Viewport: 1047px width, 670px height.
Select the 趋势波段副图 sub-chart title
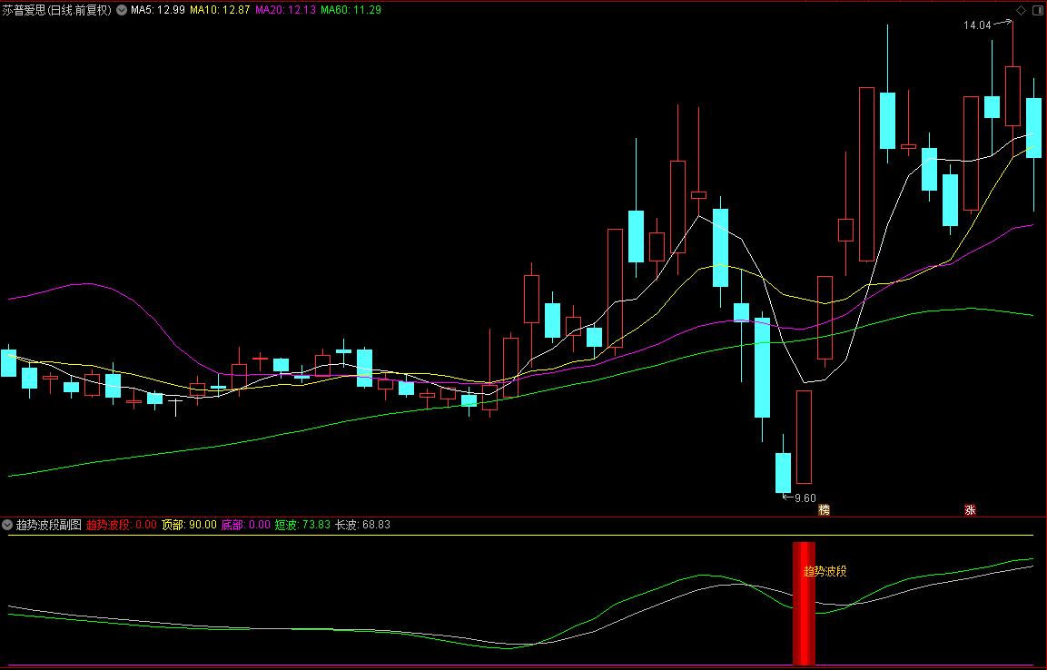click(x=49, y=525)
